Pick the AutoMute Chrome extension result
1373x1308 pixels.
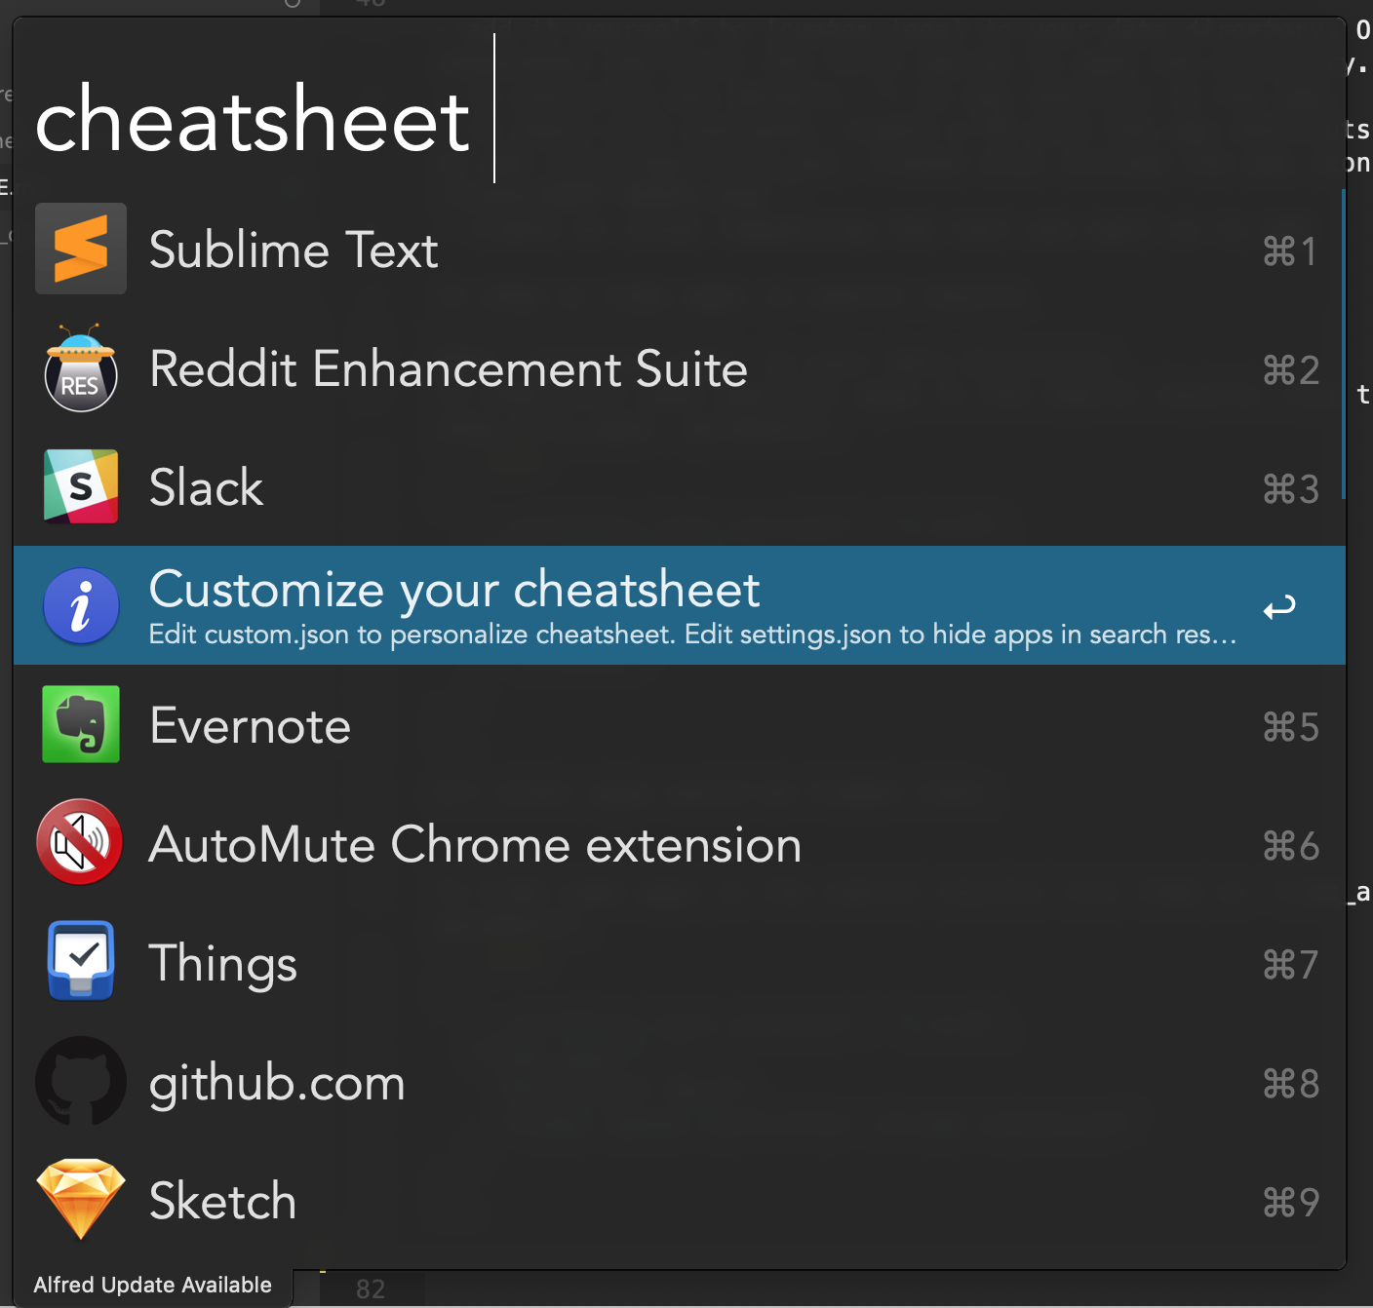(x=680, y=844)
